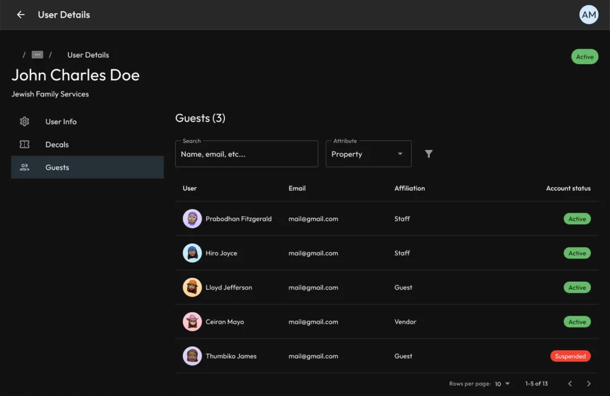Click the User Details header title
The width and height of the screenshot is (610, 396).
(64, 15)
